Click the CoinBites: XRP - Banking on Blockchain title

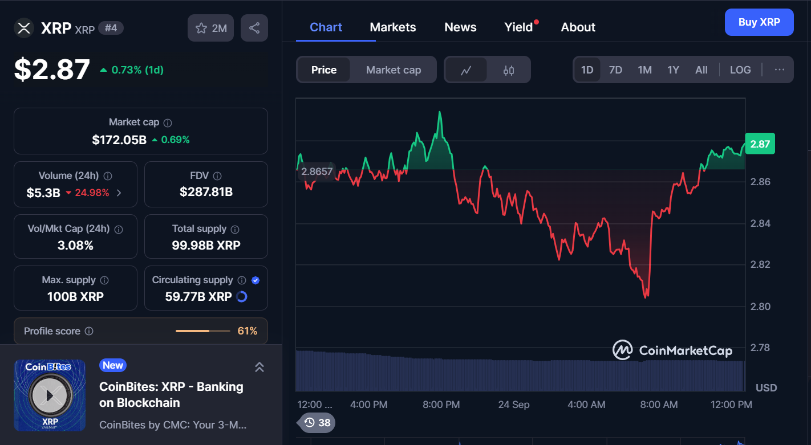pos(172,394)
